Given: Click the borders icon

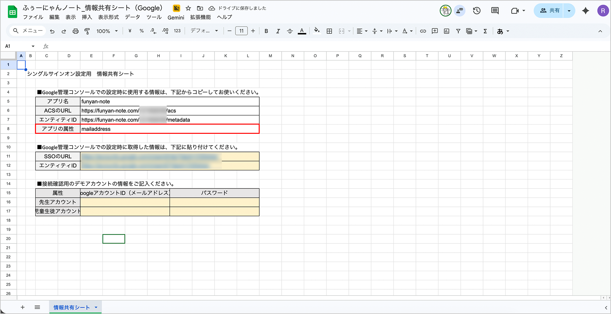Looking at the screenshot, I should 329,31.
